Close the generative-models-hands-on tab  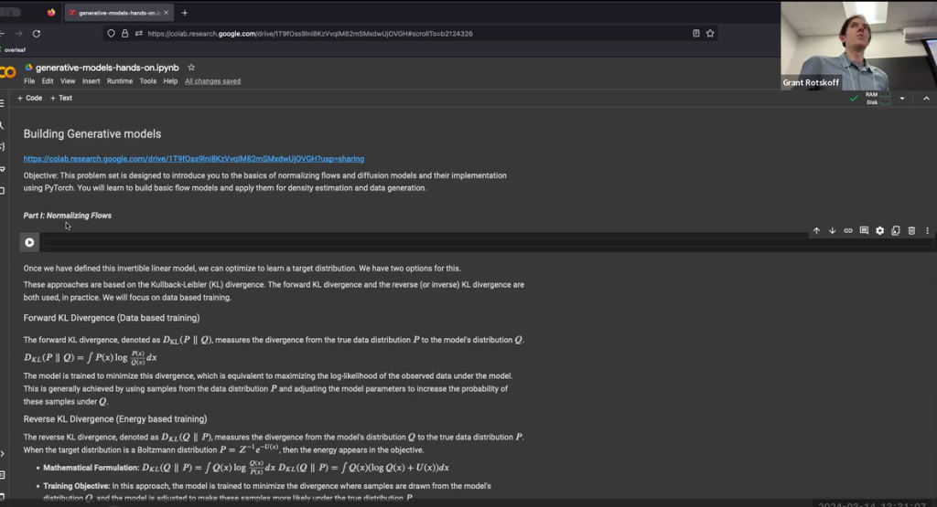point(167,13)
